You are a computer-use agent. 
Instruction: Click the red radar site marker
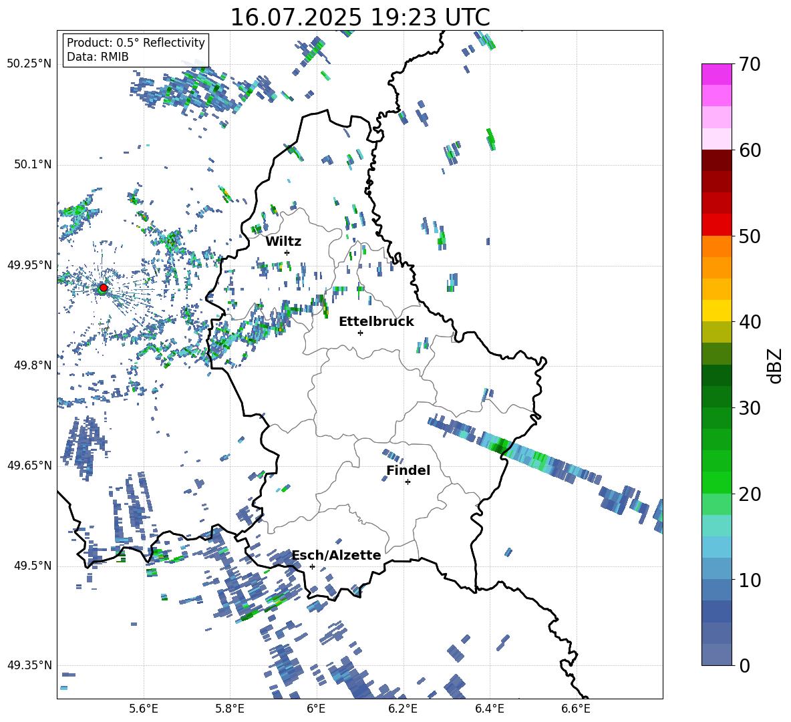pyautogui.click(x=104, y=288)
